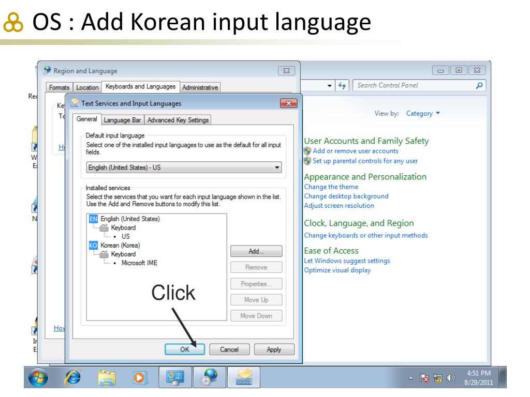The image size is (530, 397).
Task: Click Adjust screen resolution link
Action: [339, 206]
